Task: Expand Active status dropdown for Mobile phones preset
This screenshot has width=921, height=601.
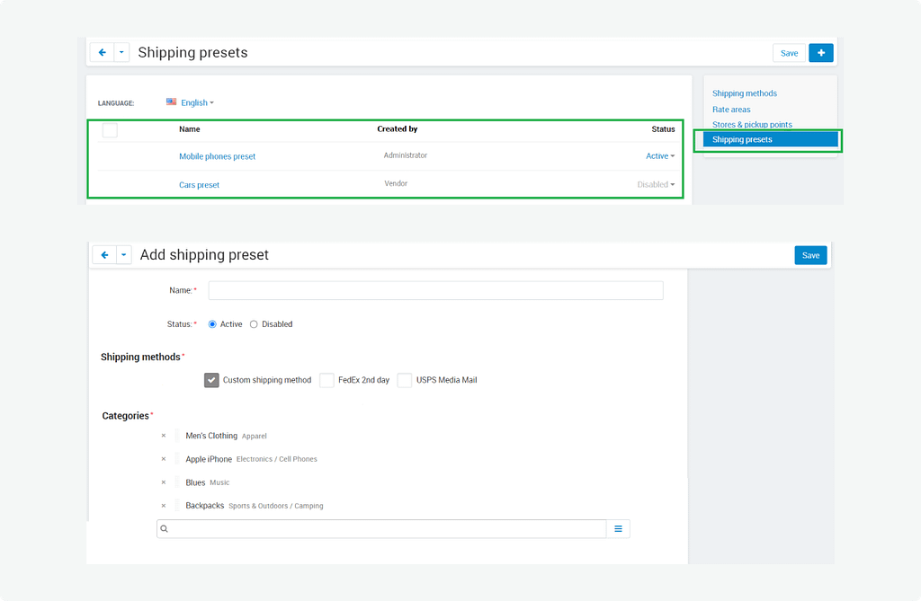Action: click(x=660, y=156)
